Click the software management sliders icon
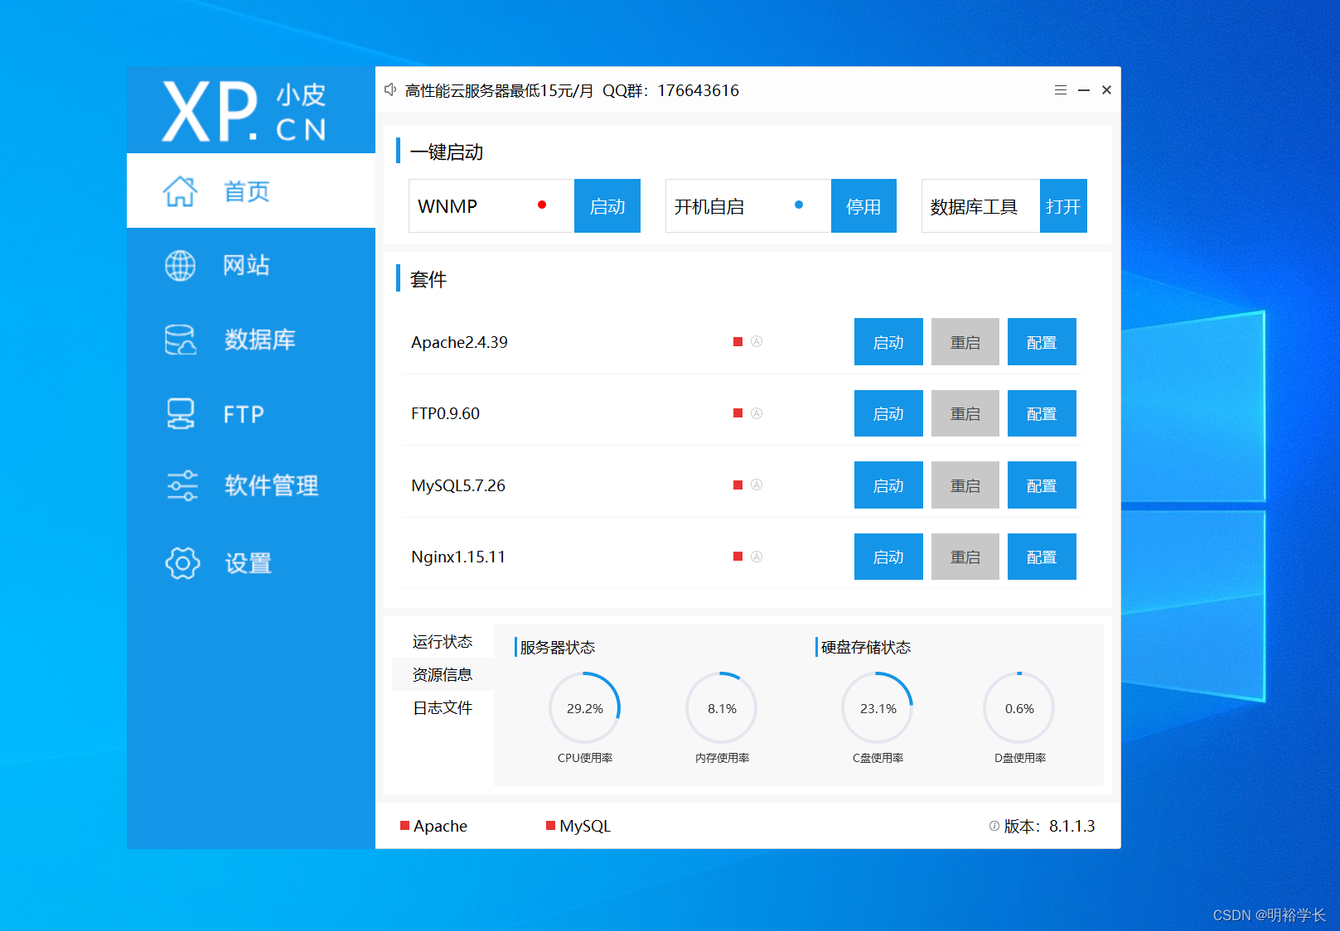 tap(182, 485)
